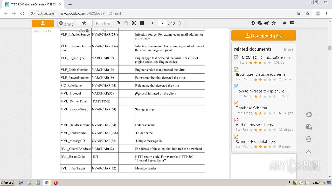Click the orange download icon button
Image resolution: width=332 pixels, height=186 pixels.
click(43, 23)
